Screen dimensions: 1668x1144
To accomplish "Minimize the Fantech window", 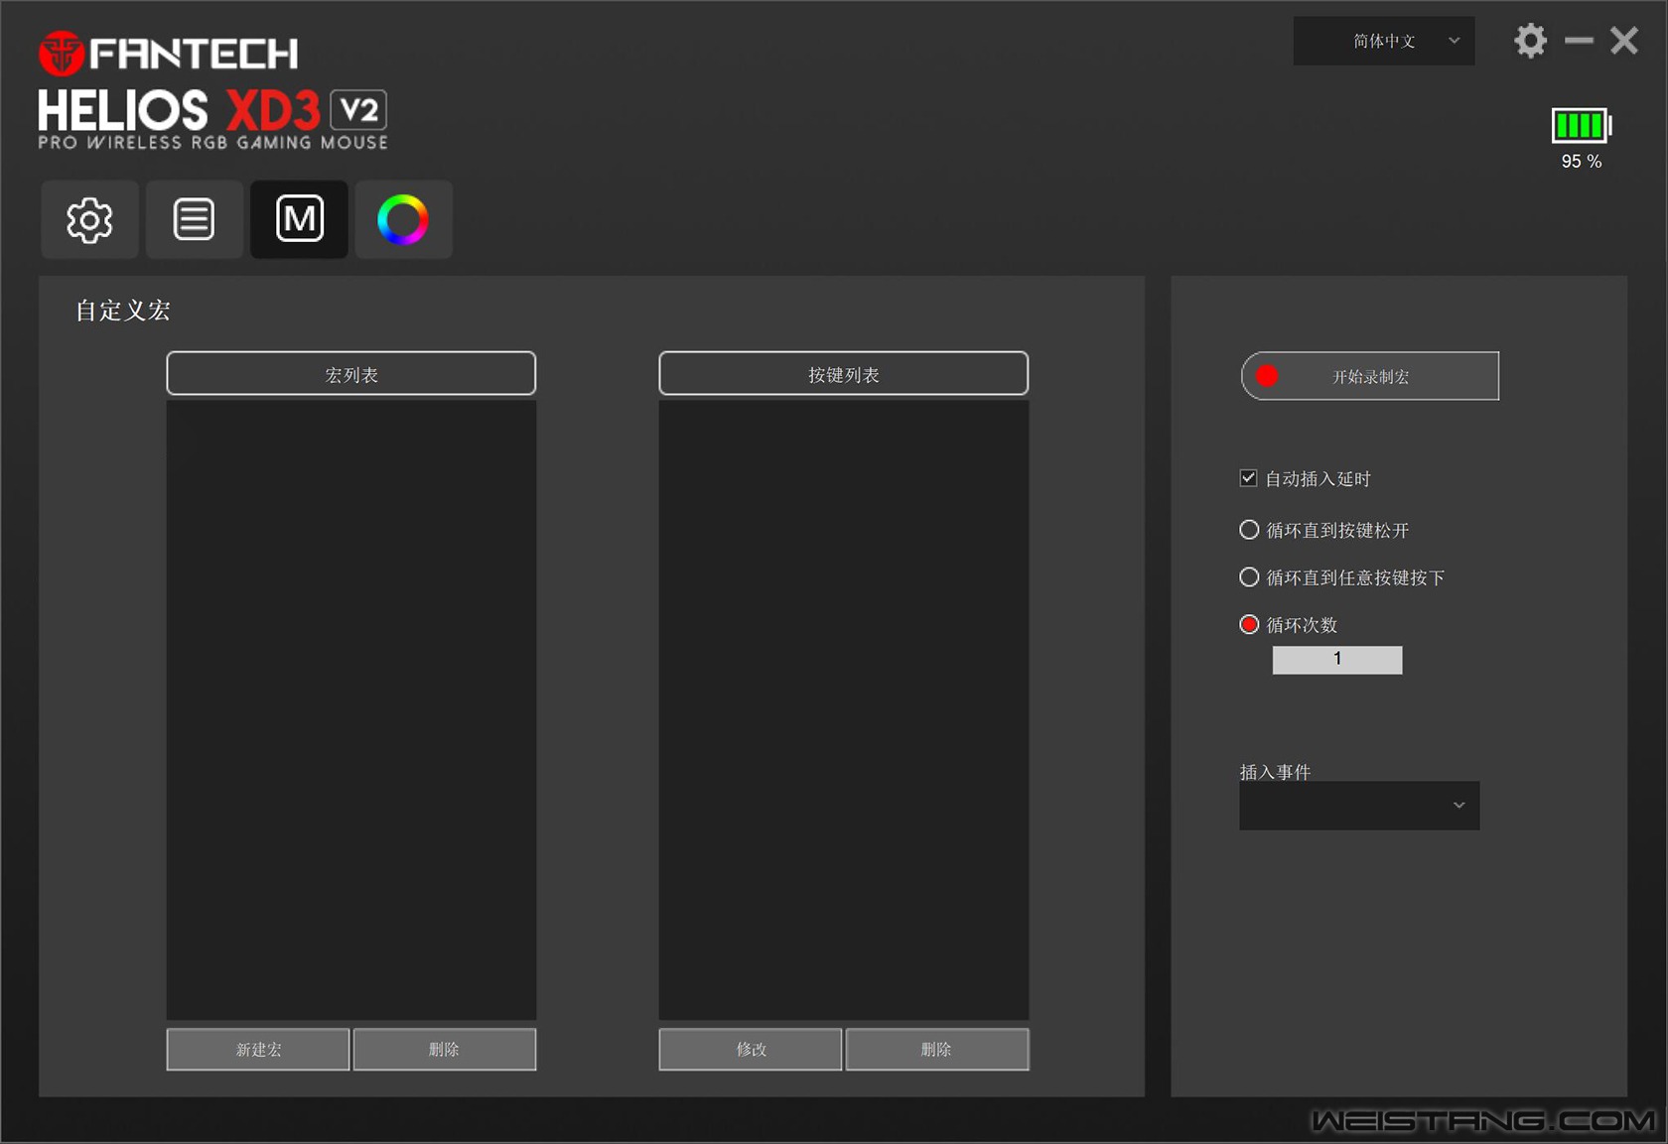I will 1579,41.
